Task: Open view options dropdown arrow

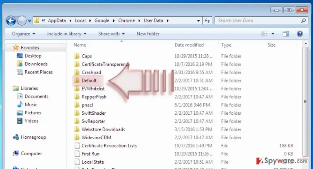Action: [273, 33]
